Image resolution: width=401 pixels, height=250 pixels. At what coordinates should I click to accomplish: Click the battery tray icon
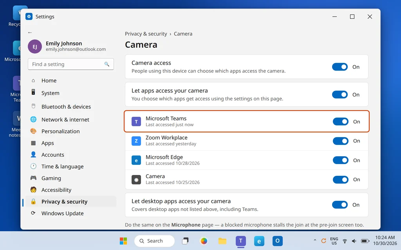[x=365, y=241]
